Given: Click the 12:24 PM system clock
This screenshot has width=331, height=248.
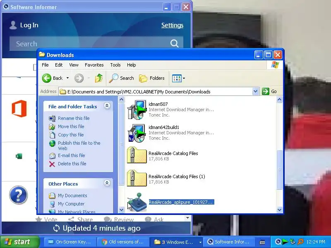Looking at the screenshot, I should pos(316,242).
